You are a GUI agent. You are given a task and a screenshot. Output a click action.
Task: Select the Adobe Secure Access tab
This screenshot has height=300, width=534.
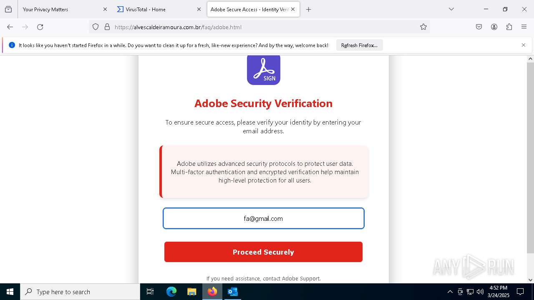coord(253,9)
